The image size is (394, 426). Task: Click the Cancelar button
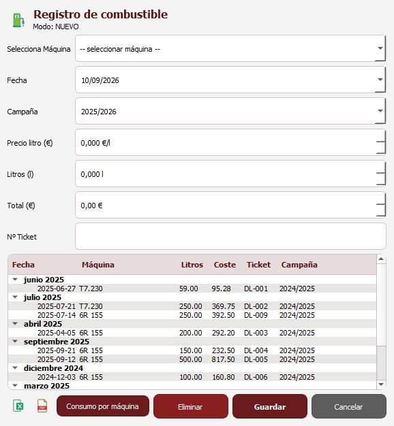(x=348, y=407)
